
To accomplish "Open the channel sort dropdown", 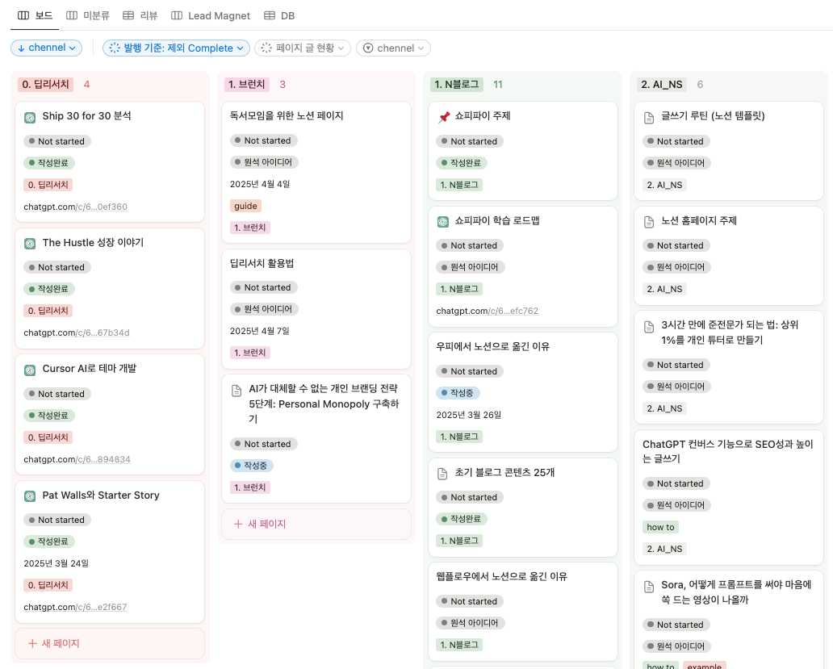I will (x=46, y=48).
